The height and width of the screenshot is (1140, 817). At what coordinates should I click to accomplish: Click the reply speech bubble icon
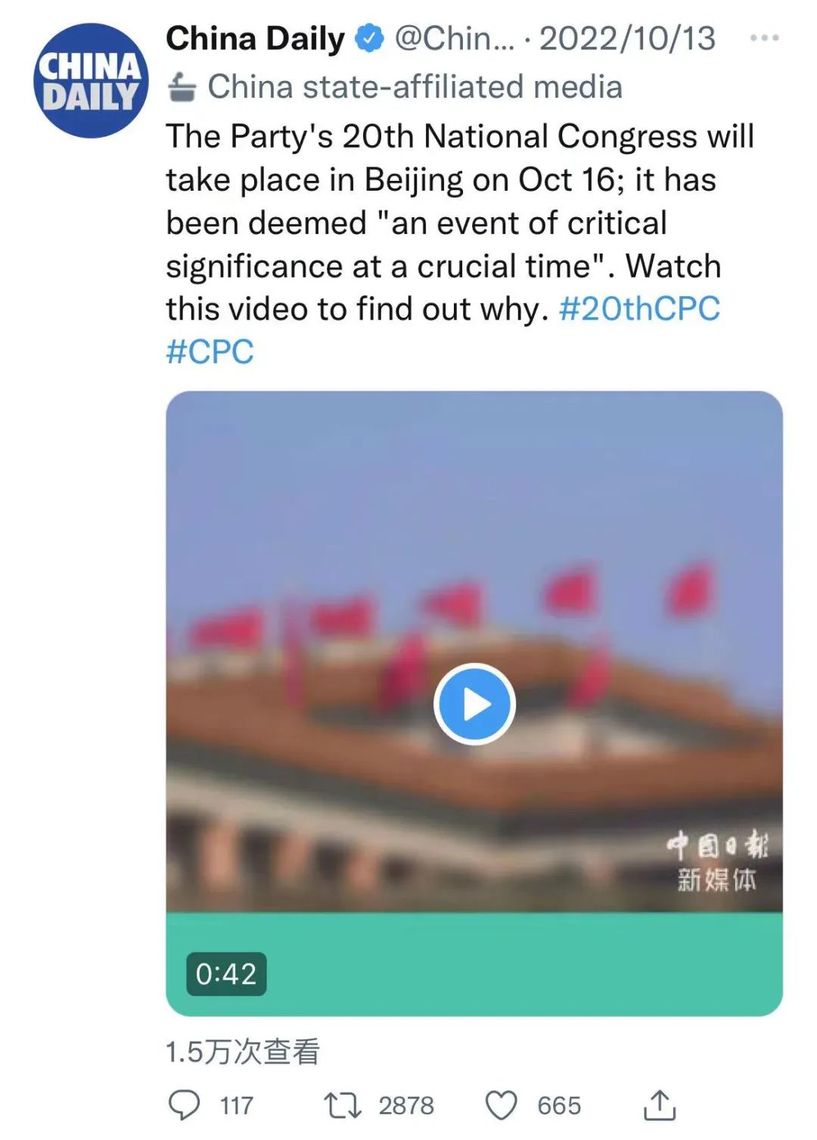(185, 1105)
